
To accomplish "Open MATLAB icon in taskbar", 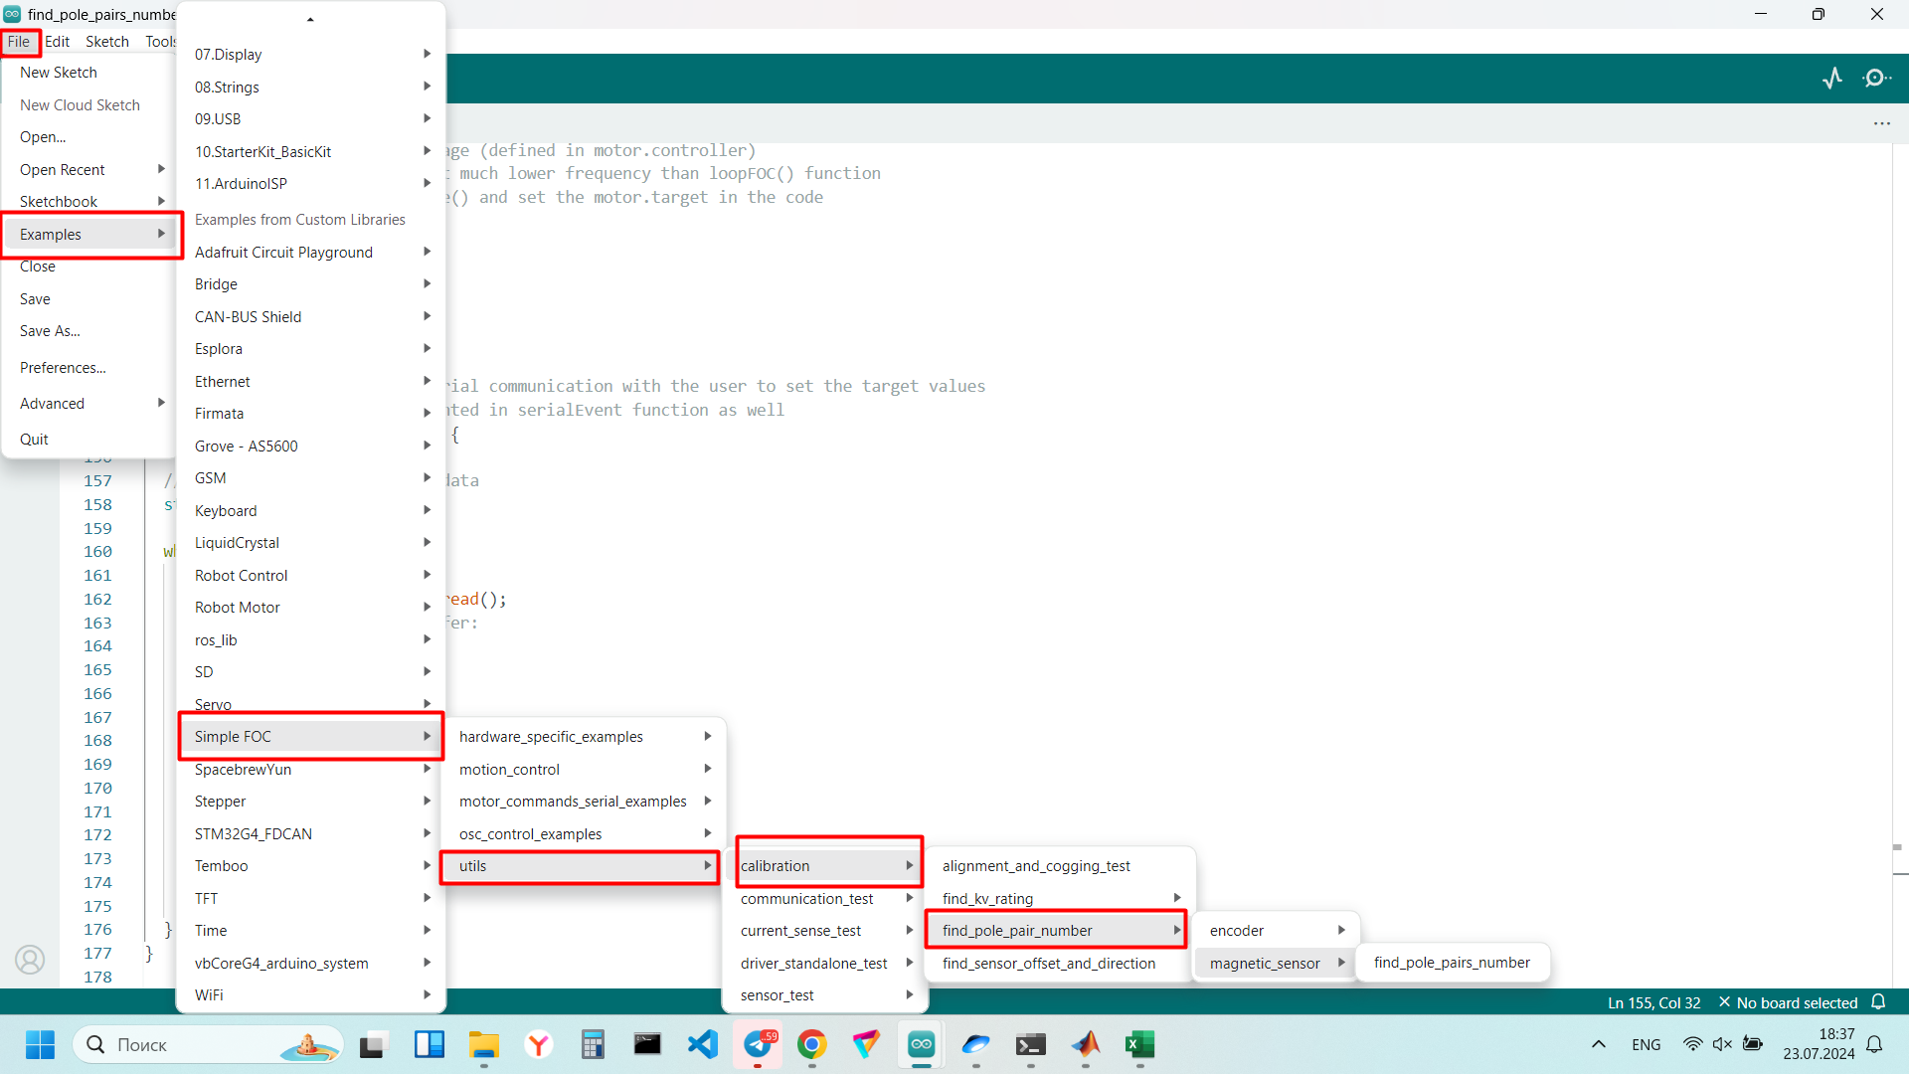I will pos(1086,1044).
